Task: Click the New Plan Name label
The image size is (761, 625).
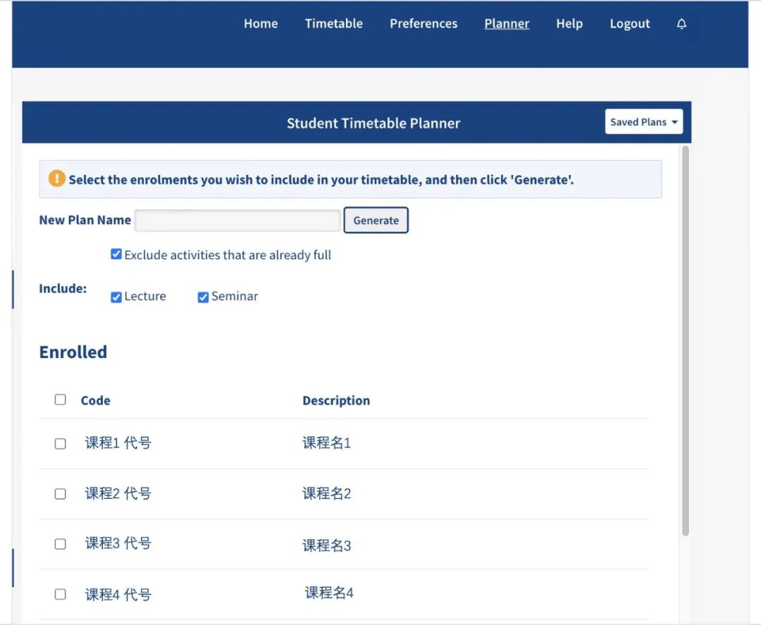Action: tap(85, 220)
